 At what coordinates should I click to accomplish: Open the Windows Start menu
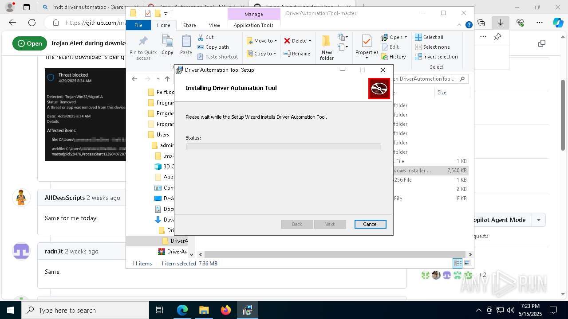pyautogui.click(x=10, y=310)
